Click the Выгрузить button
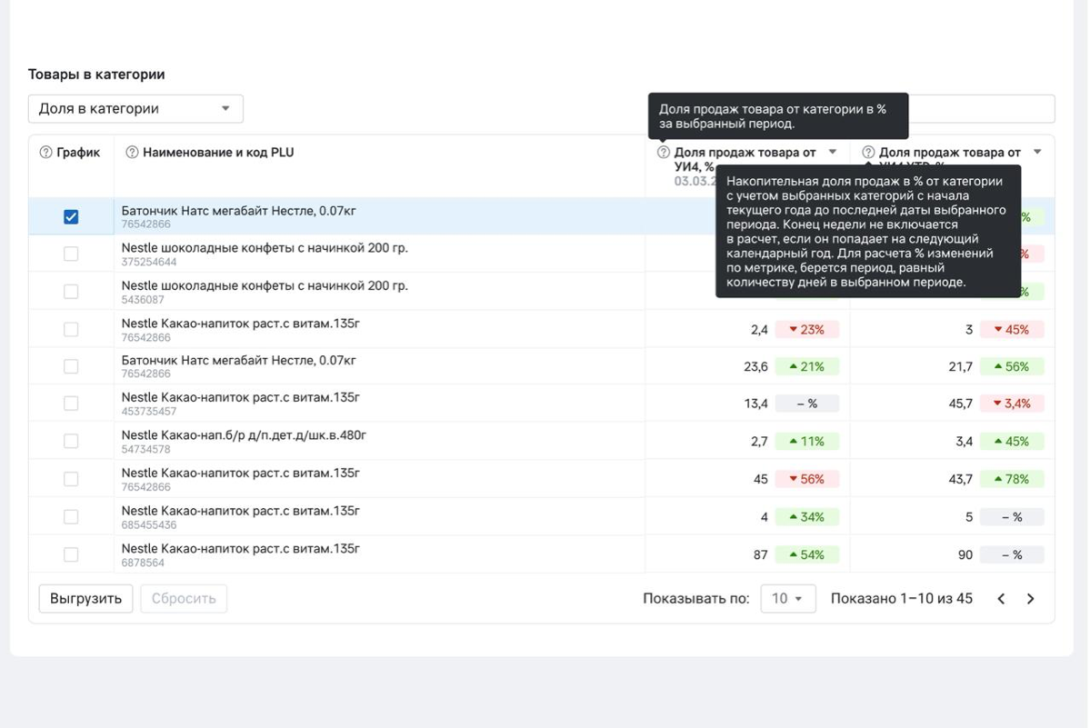 (x=85, y=599)
